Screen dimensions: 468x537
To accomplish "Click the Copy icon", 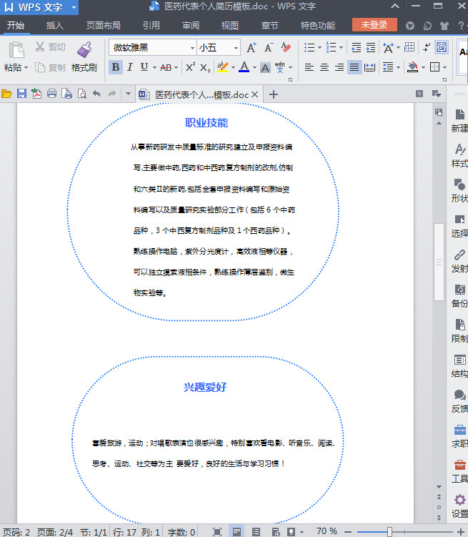I will [x=40, y=67].
